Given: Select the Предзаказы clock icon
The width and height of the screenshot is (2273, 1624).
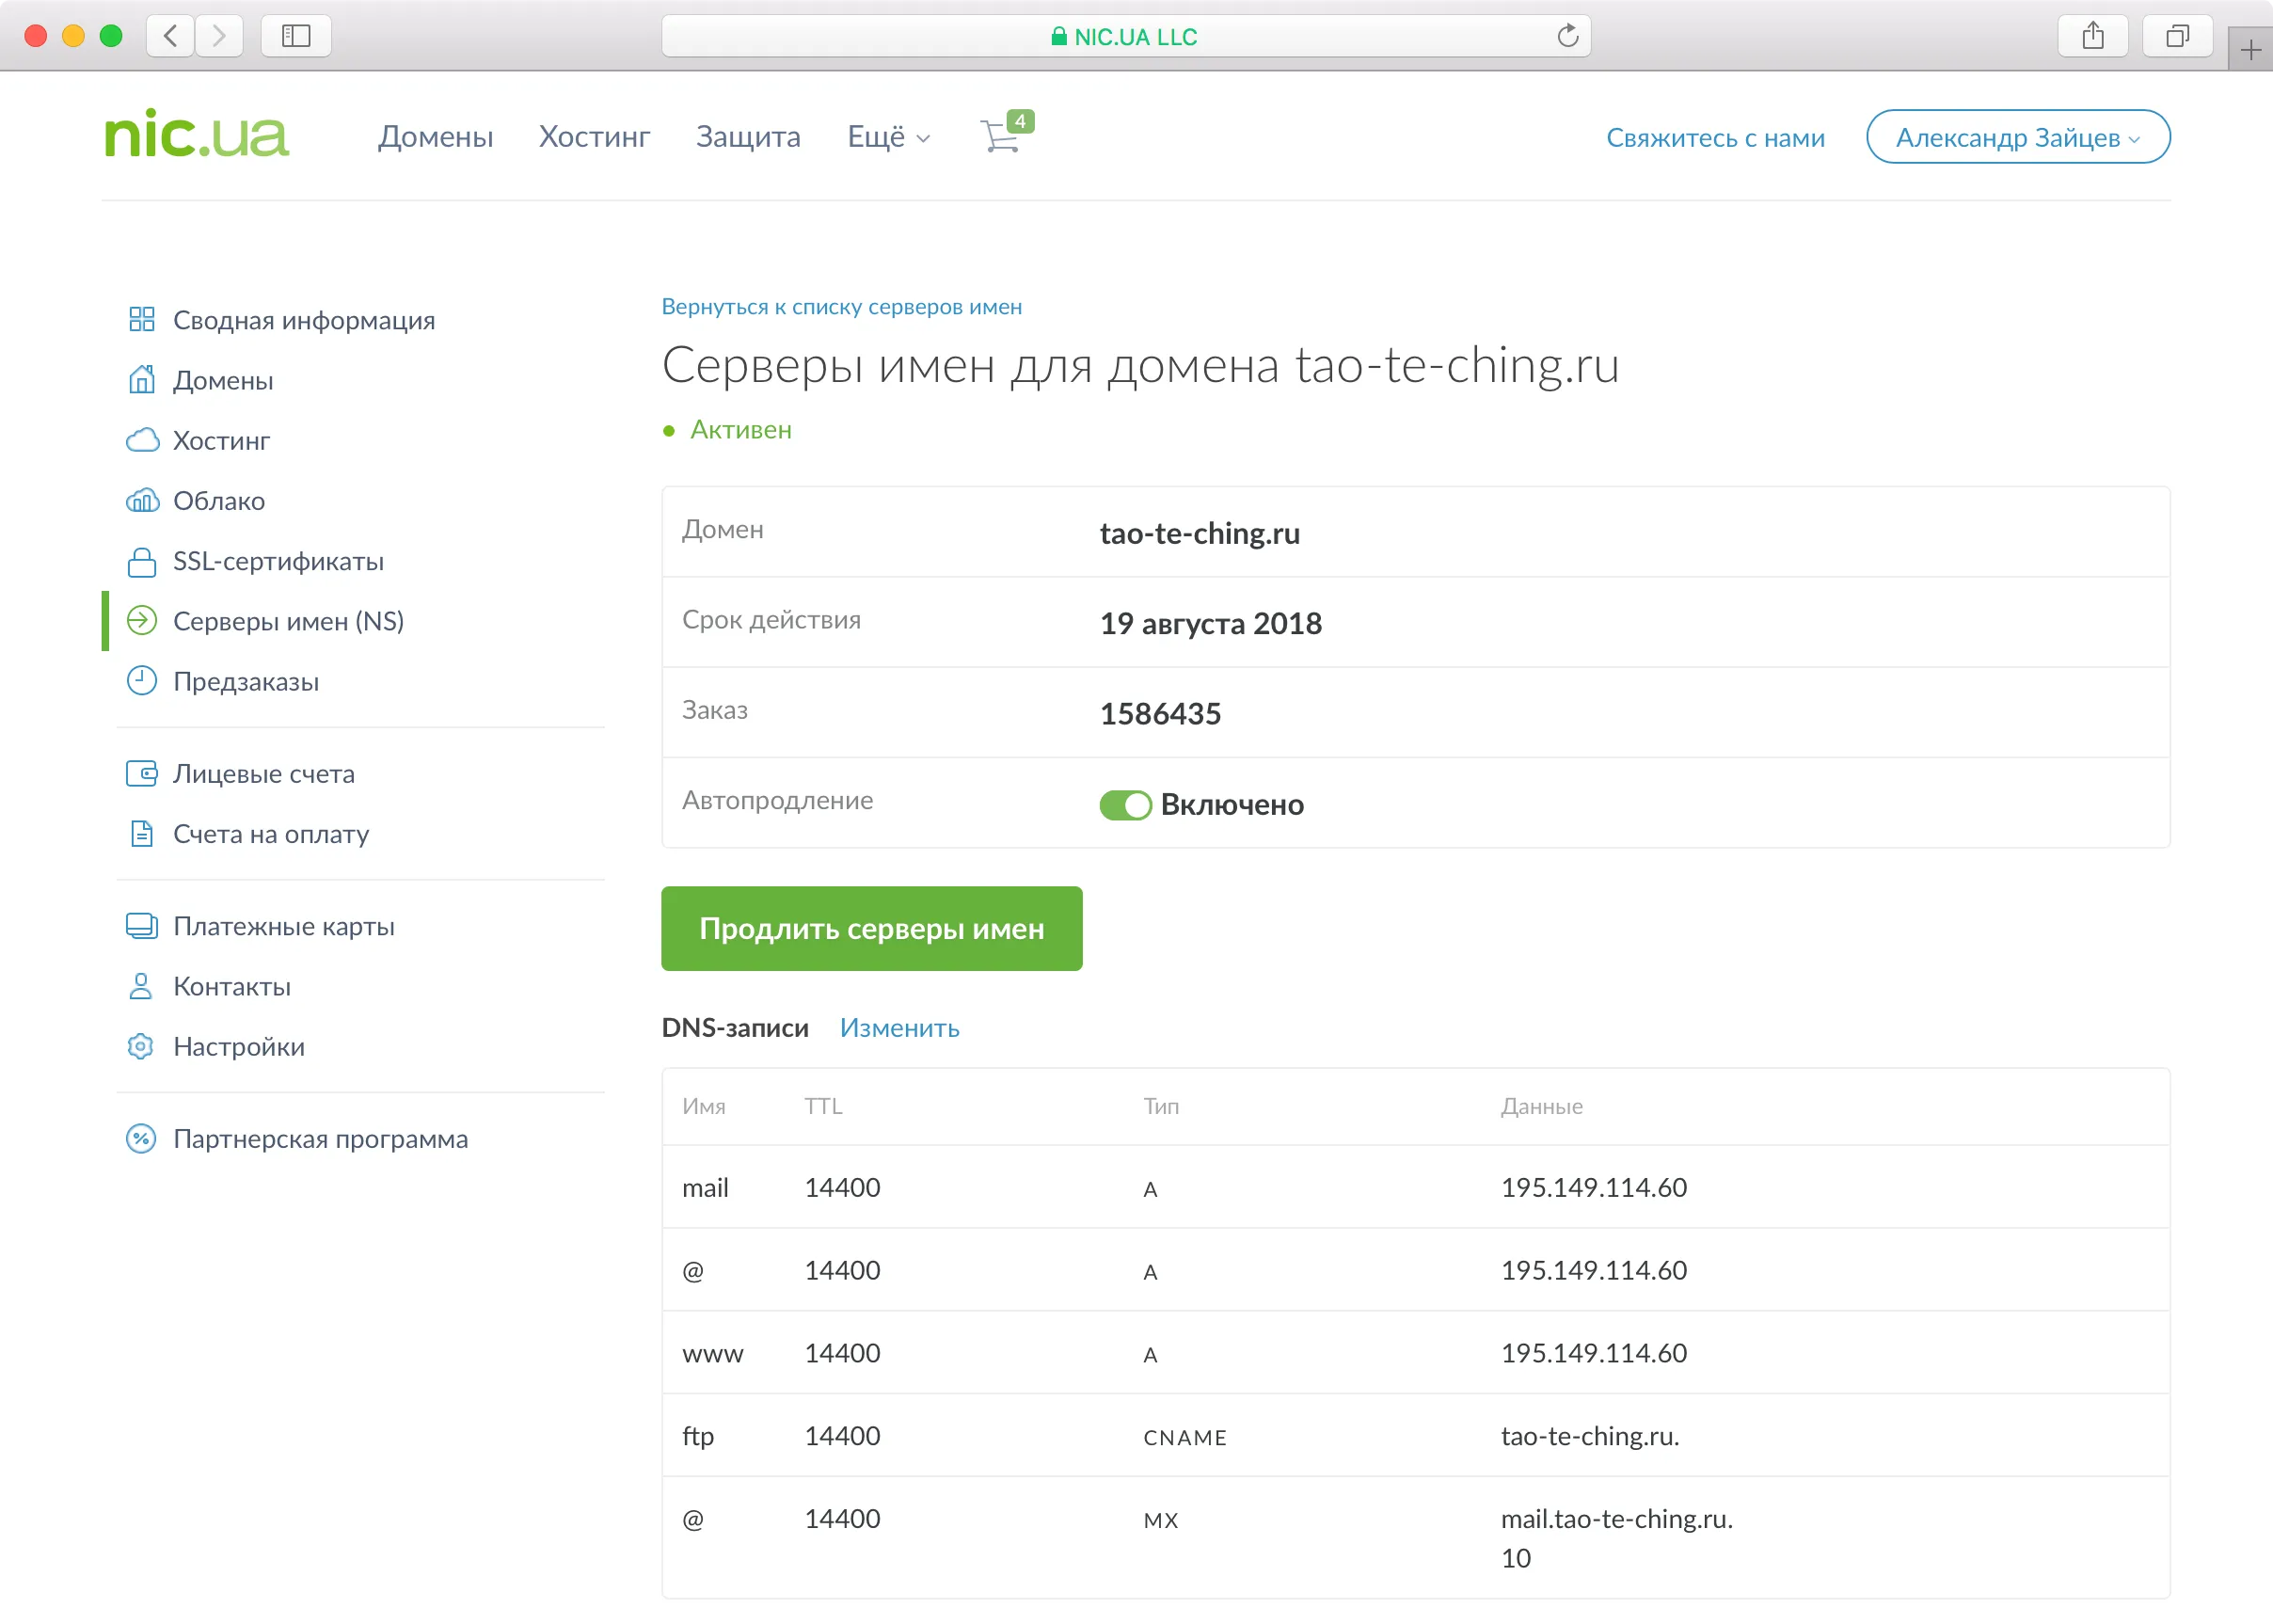Looking at the screenshot, I should coord(142,681).
